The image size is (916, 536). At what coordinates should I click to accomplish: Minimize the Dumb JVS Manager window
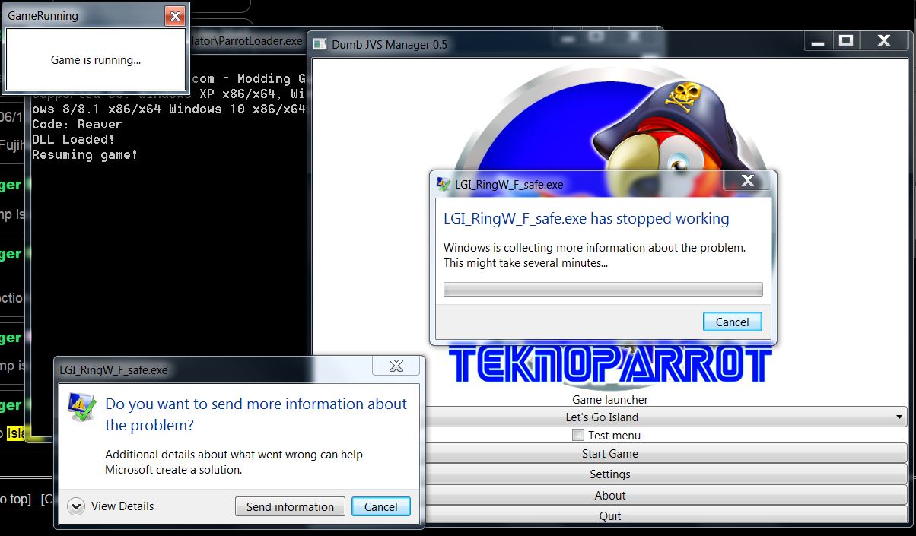pos(818,41)
